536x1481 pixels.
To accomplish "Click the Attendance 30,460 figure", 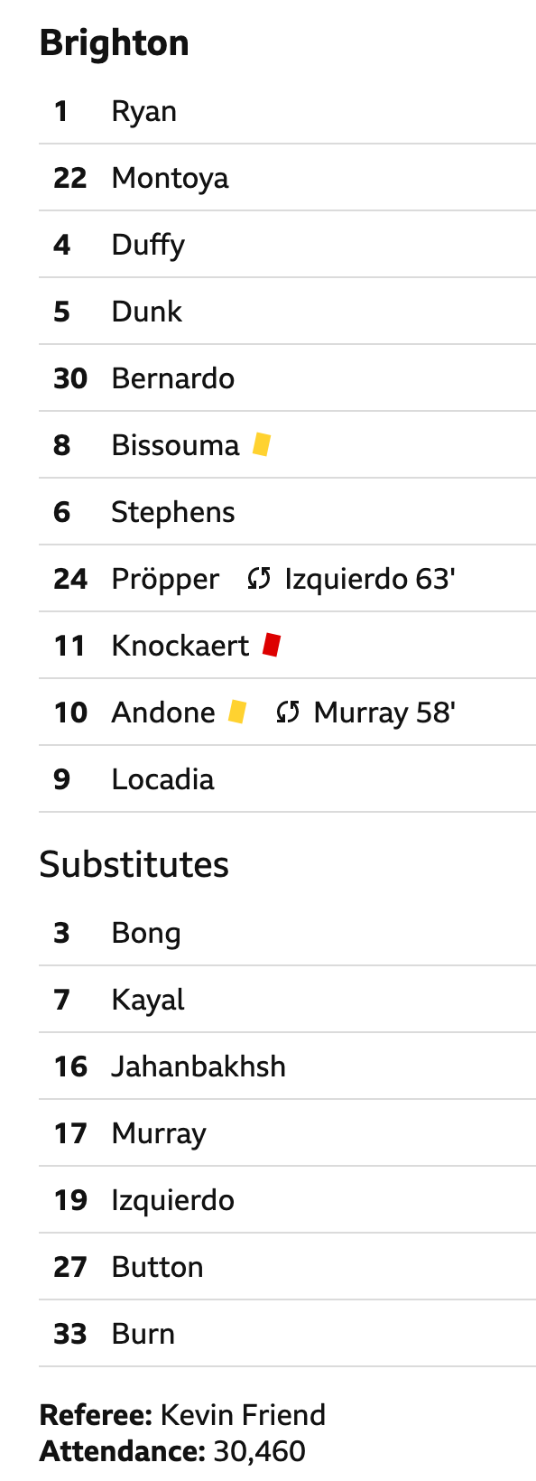I will tap(259, 1451).
